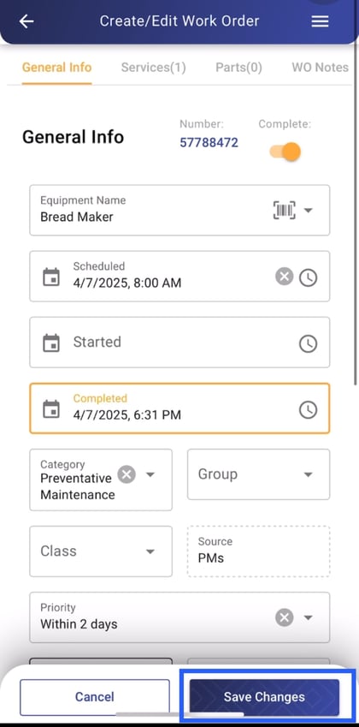Open the Equipment Name dropdown arrow

tap(308, 211)
